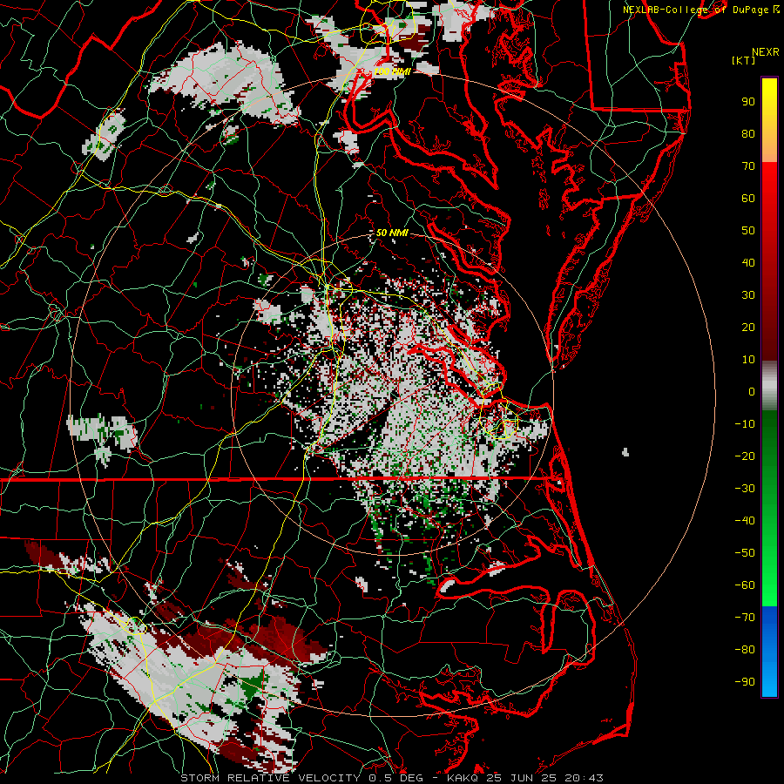Screen dimensions: 784x784
Task: Select the positive 70 knot scale label
Action: (748, 166)
